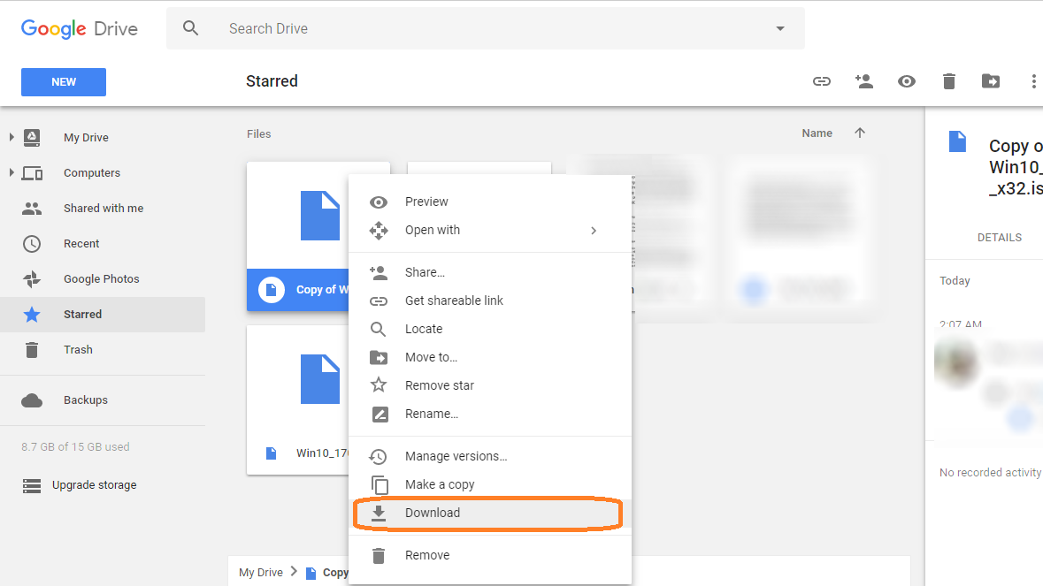Click the NEW button

(x=64, y=82)
